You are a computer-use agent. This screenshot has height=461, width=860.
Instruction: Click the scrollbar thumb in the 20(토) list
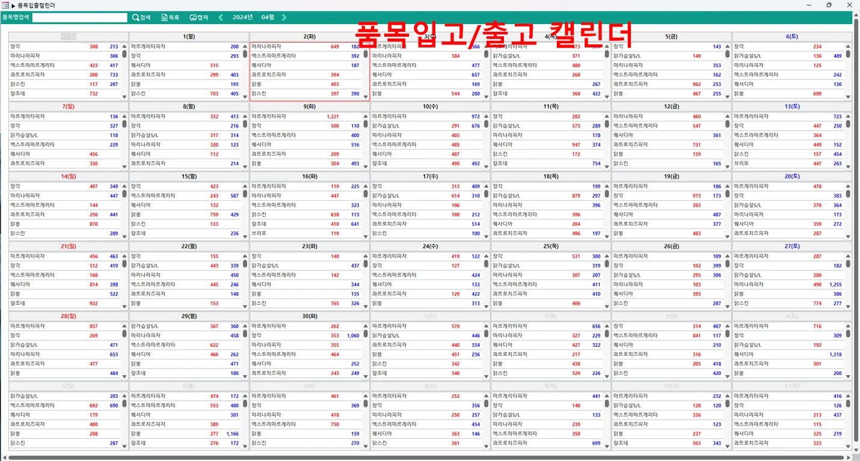[x=849, y=194]
